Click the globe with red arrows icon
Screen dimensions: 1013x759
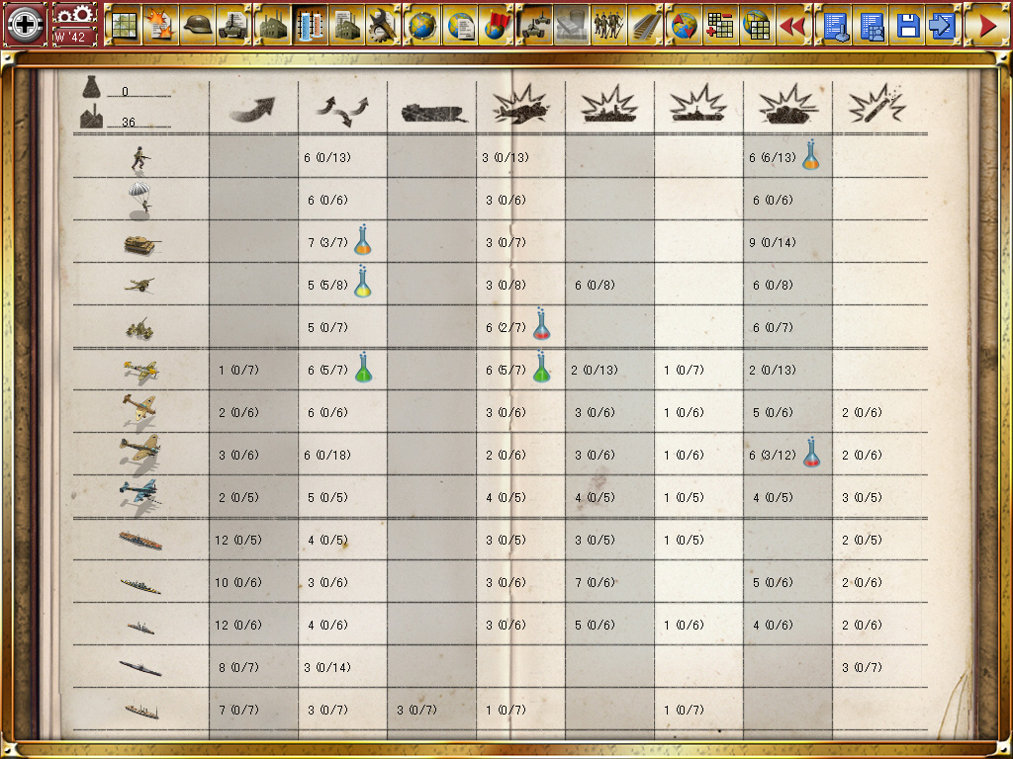click(684, 25)
